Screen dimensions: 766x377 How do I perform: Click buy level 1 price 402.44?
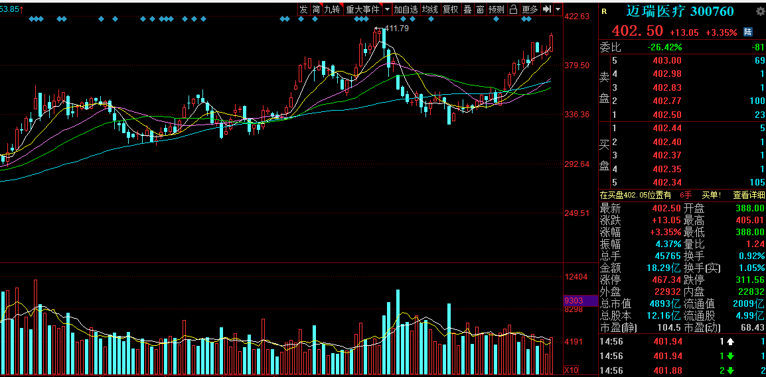(668, 129)
